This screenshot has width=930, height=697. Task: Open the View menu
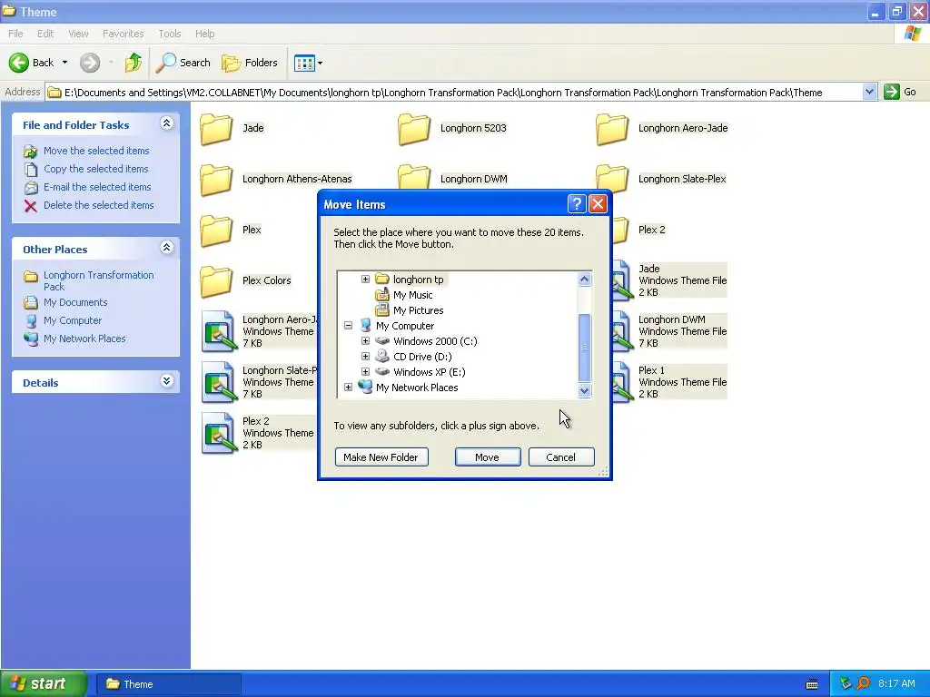(78, 34)
